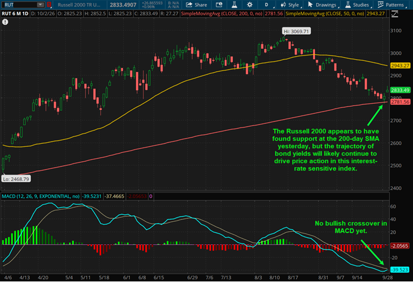Click the SimpleMovingAvg 50 study label
This screenshot has width=413, height=282.
click(x=325, y=14)
